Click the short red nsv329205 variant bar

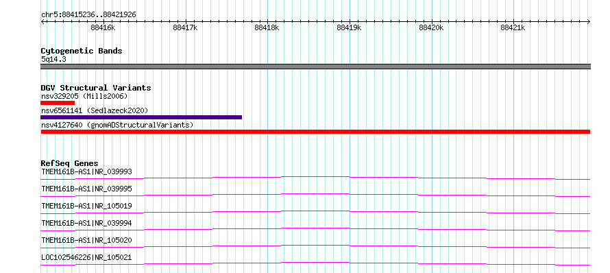click(58, 103)
